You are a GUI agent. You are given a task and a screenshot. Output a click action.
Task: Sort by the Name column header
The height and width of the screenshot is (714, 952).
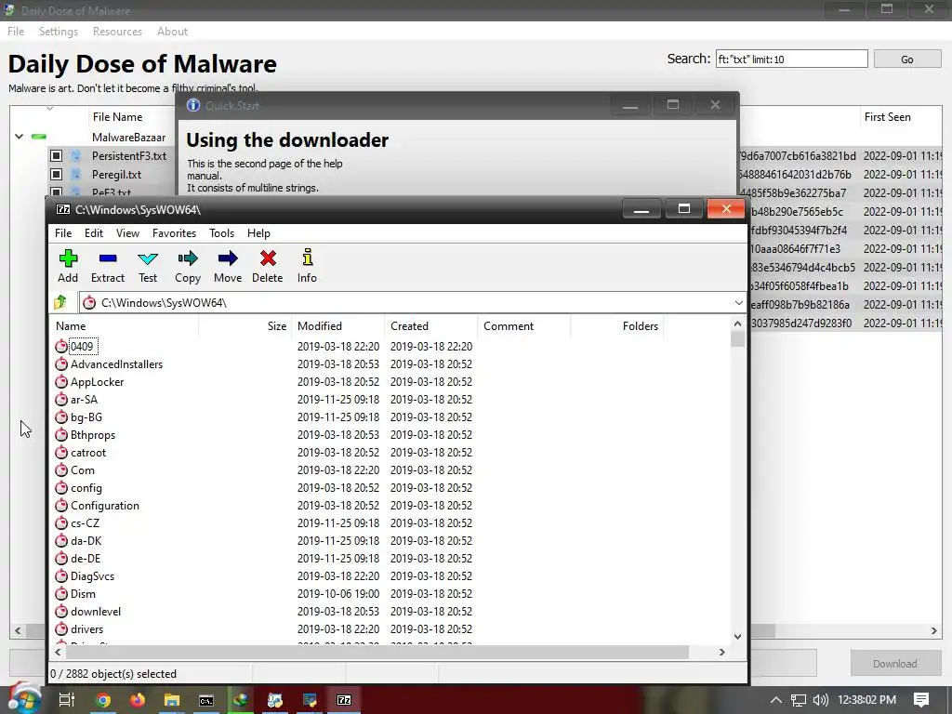[124, 326]
